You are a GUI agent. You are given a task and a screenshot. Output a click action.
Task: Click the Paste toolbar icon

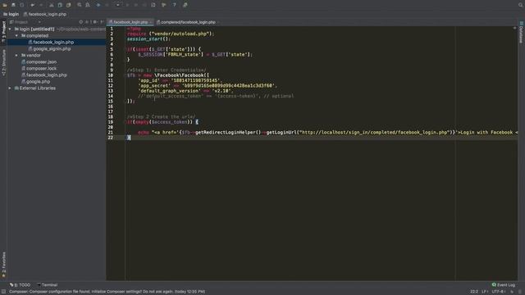(x=68, y=5)
